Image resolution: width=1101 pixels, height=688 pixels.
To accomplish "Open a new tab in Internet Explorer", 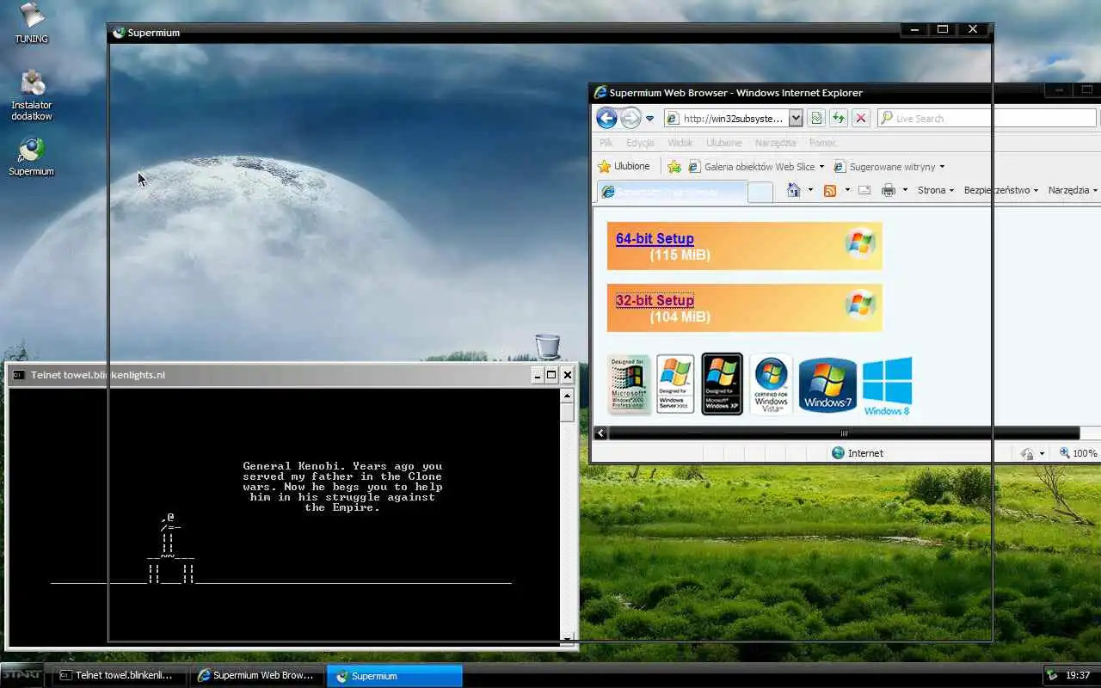I will 760,193.
